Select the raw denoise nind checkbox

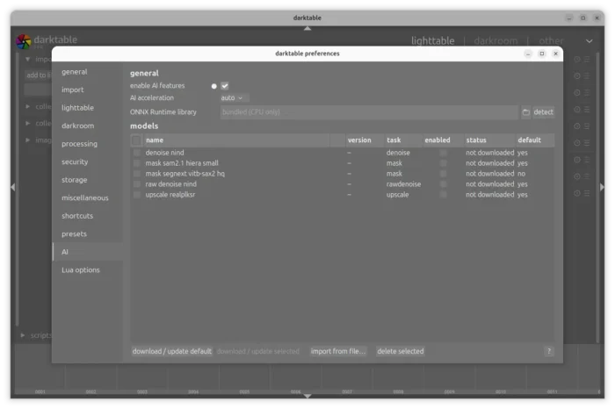pos(136,184)
